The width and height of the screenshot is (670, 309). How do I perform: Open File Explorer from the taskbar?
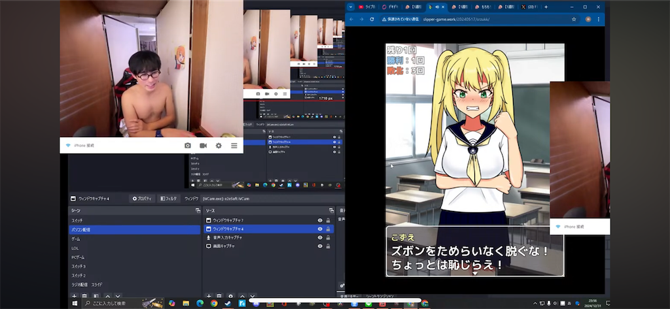coord(186,304)
